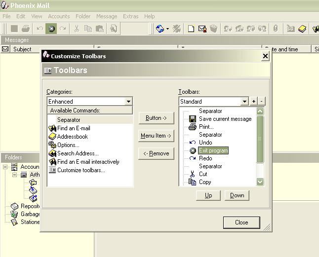This screenshot has height=257, width=319.
Task: Click scroll down arrow in toolbar list
Action: tap(260, 182)
